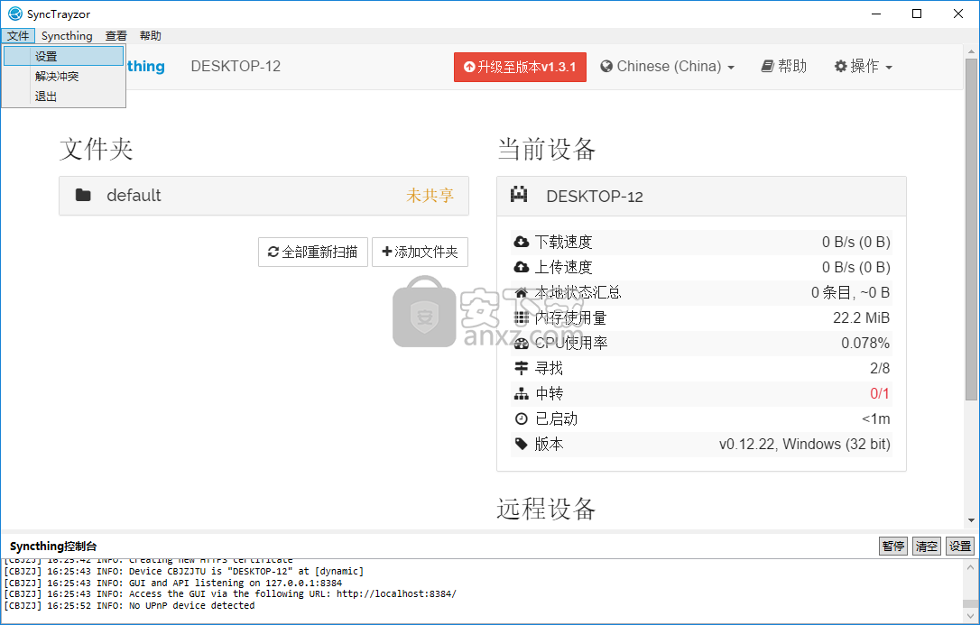Screen dimensions: 980x625
Task: Open the 帮助 menu in menu bar
Action: tap(150, 35)
